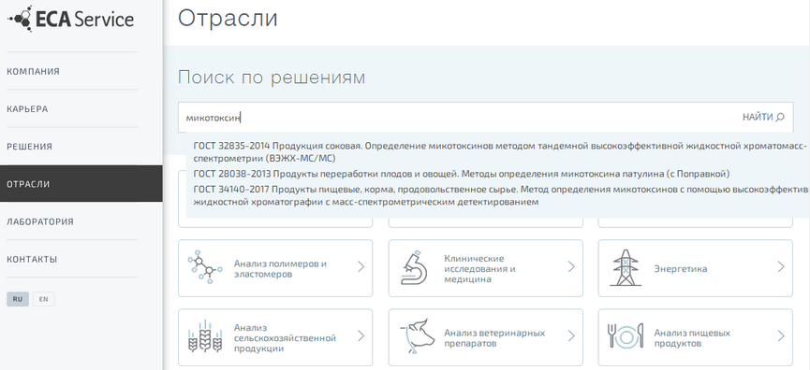Expand the Анализ полимеров и эластомеров chevron
Image resolution: width=810 pixels, height=370 pixels.
(361, 266)
